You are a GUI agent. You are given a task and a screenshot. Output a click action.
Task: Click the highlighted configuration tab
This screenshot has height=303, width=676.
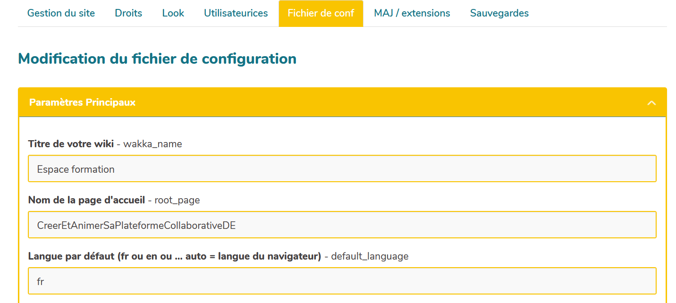321,13
